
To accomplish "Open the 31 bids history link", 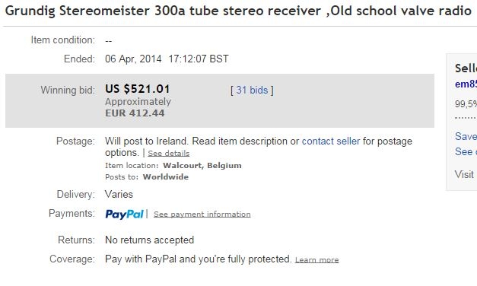I will [x=252, y=90].
